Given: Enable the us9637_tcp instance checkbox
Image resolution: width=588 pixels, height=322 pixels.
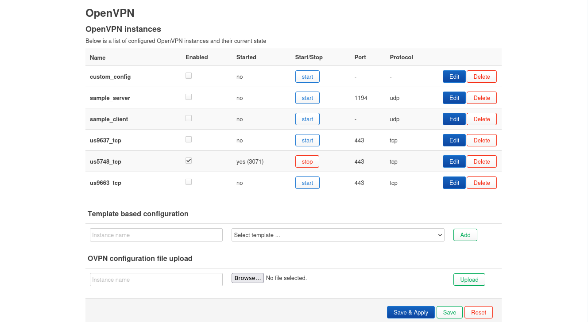Looking at the screenshot, I should 189,139.
